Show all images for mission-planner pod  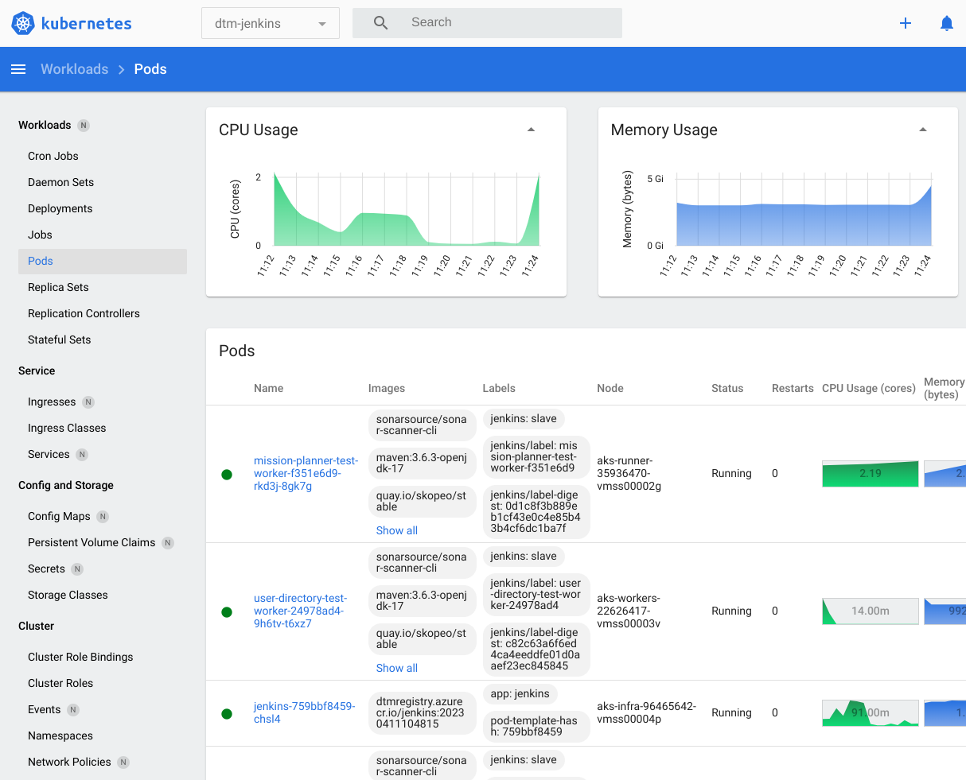(397, 530)
